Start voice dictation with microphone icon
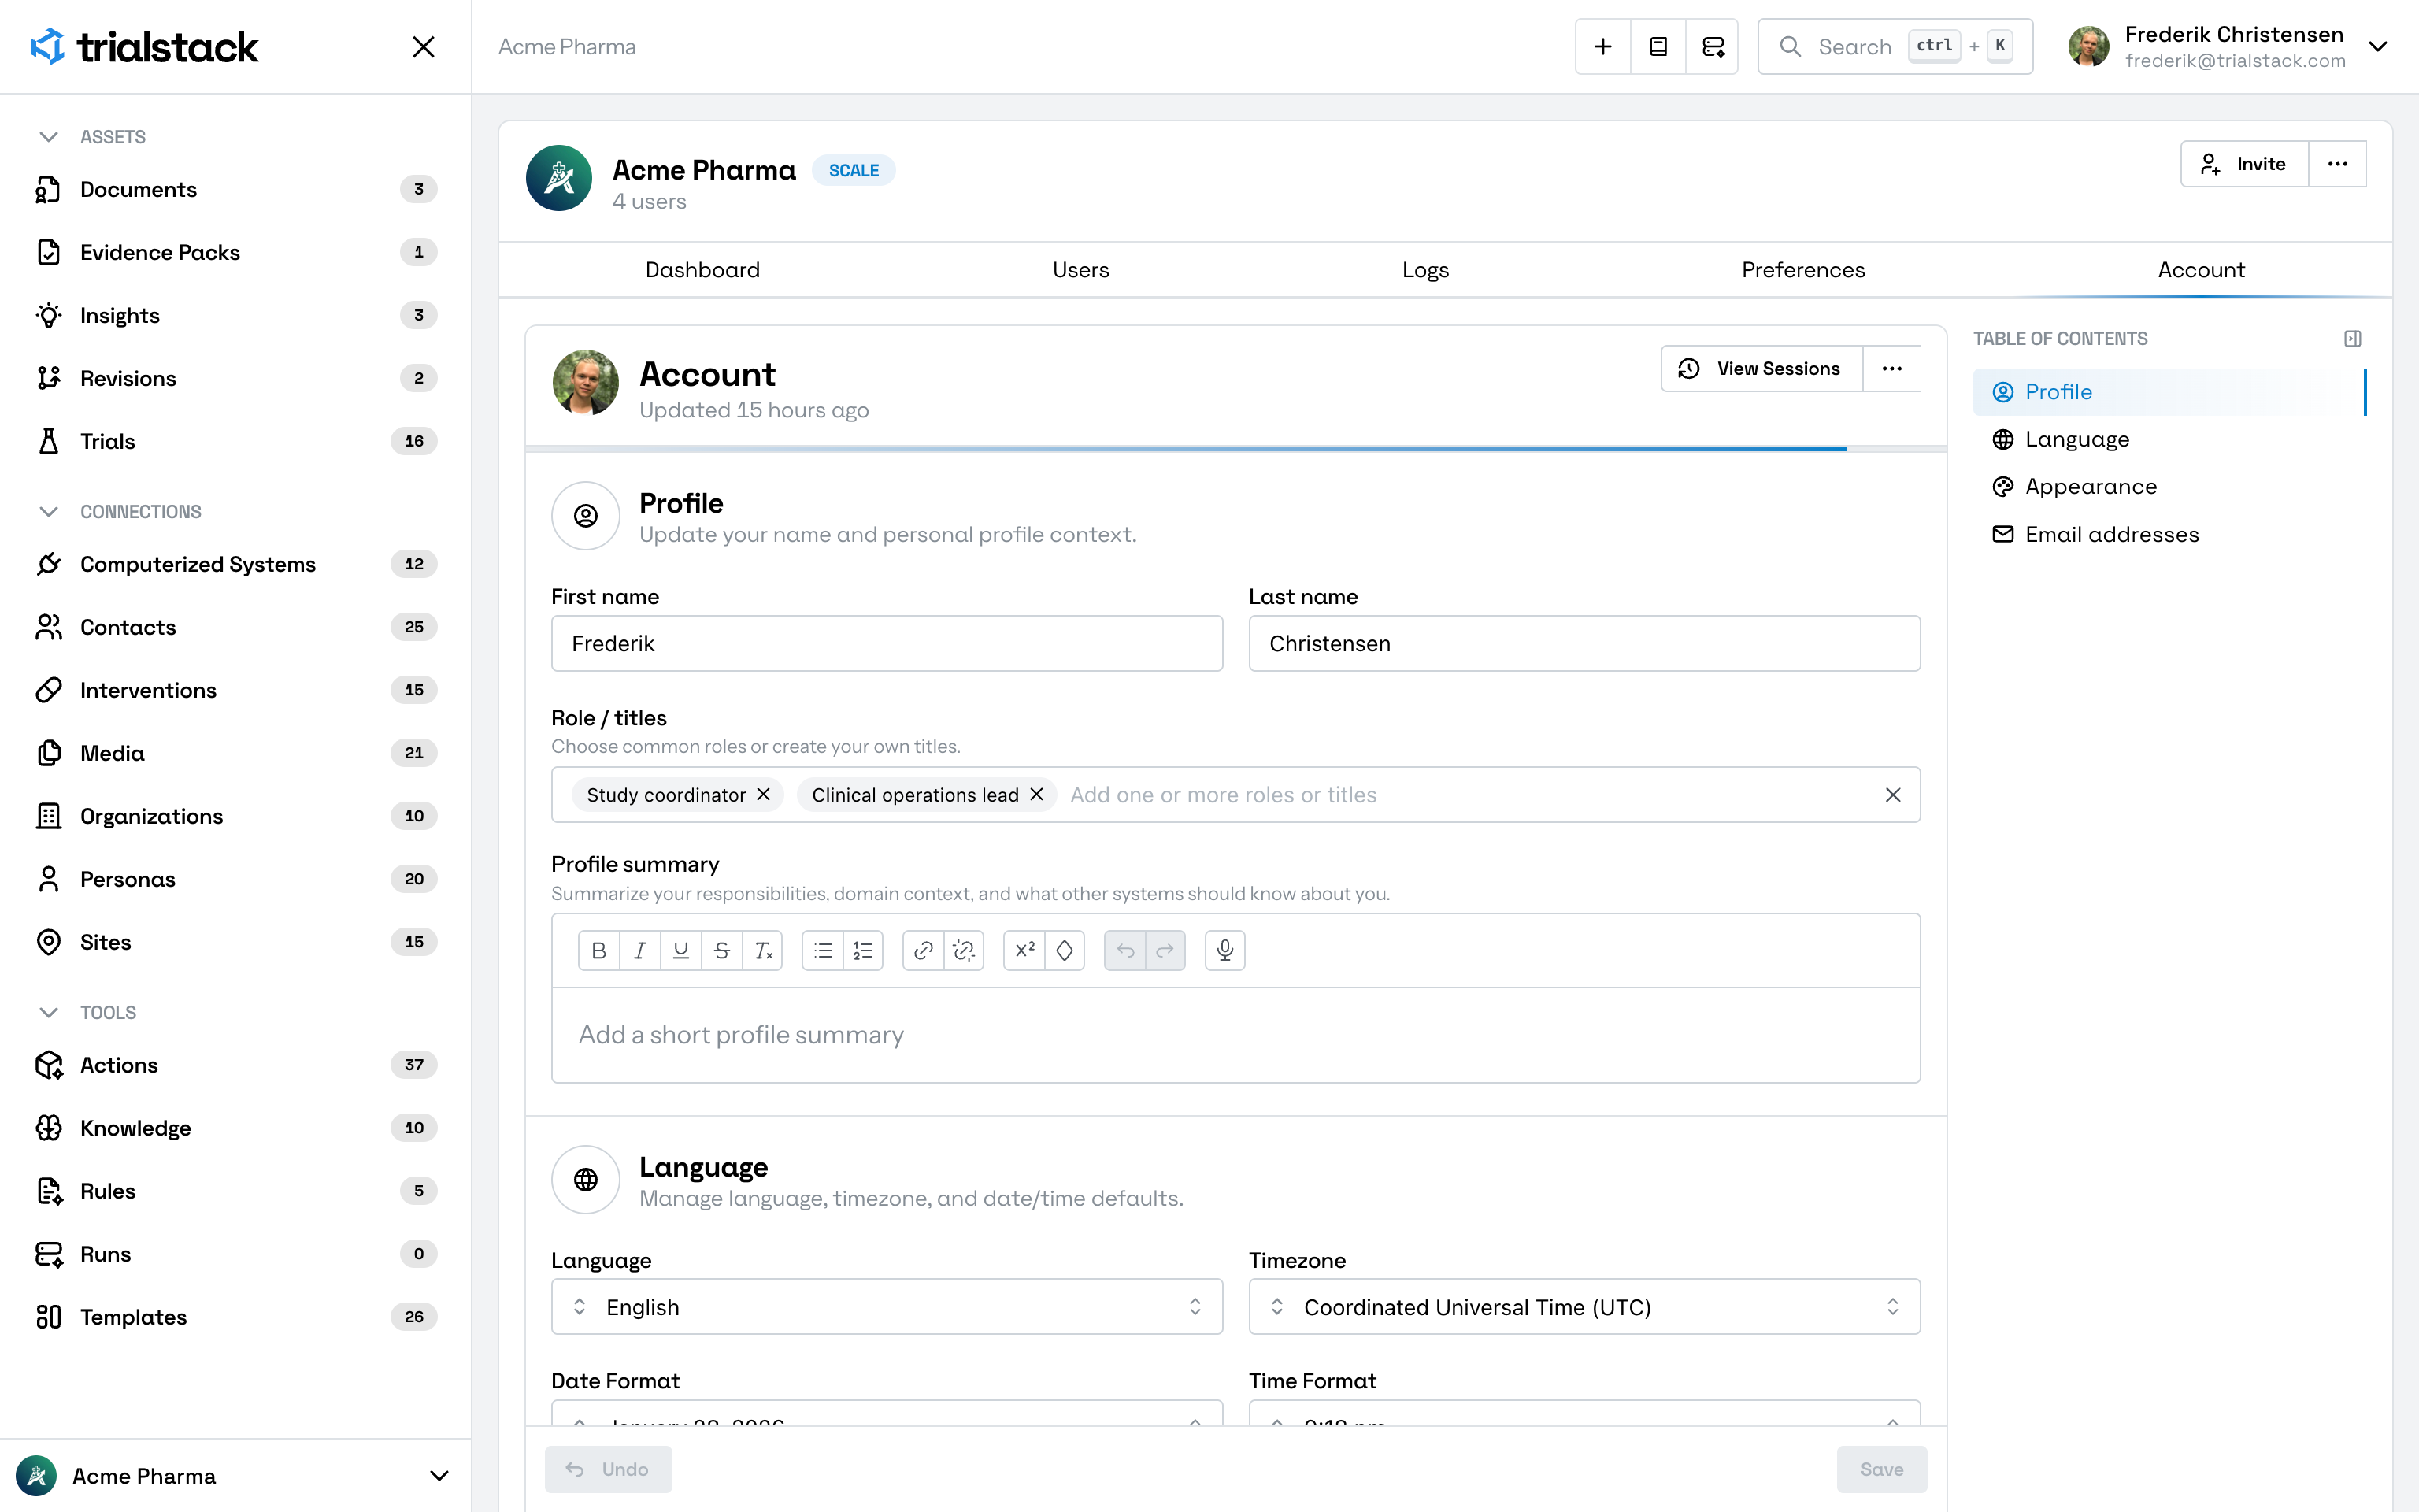 pyautogui.click(x=1225, y=950)
